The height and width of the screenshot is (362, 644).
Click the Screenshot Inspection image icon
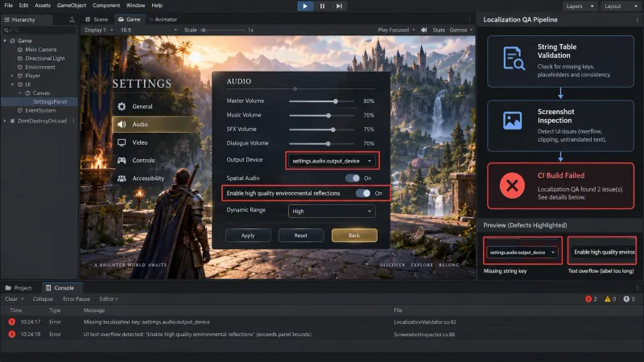[x=513, y=121]
